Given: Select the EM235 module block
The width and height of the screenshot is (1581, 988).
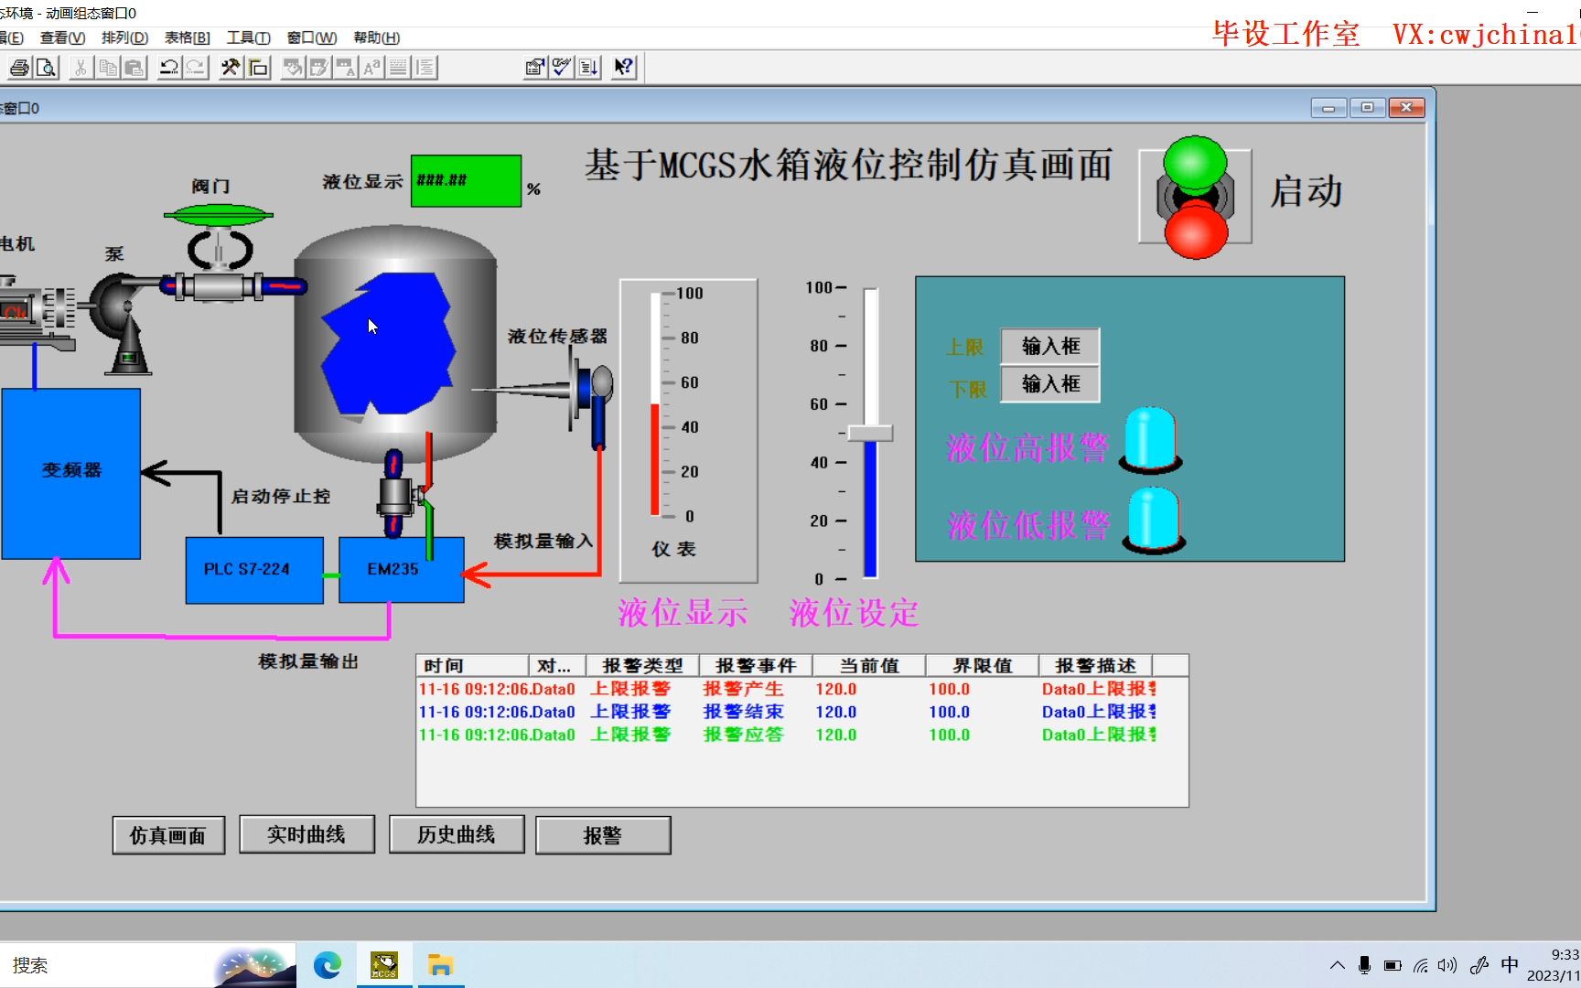Looking at the screenshot, I should click(402, 570).
